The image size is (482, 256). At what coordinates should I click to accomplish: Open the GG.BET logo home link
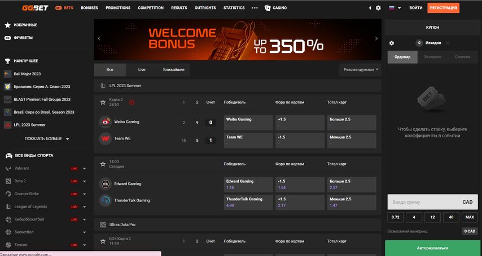[x=35, y=8]
